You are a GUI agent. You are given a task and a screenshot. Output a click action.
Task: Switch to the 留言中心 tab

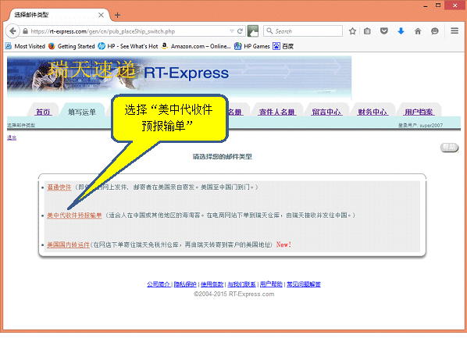[326, 112]
